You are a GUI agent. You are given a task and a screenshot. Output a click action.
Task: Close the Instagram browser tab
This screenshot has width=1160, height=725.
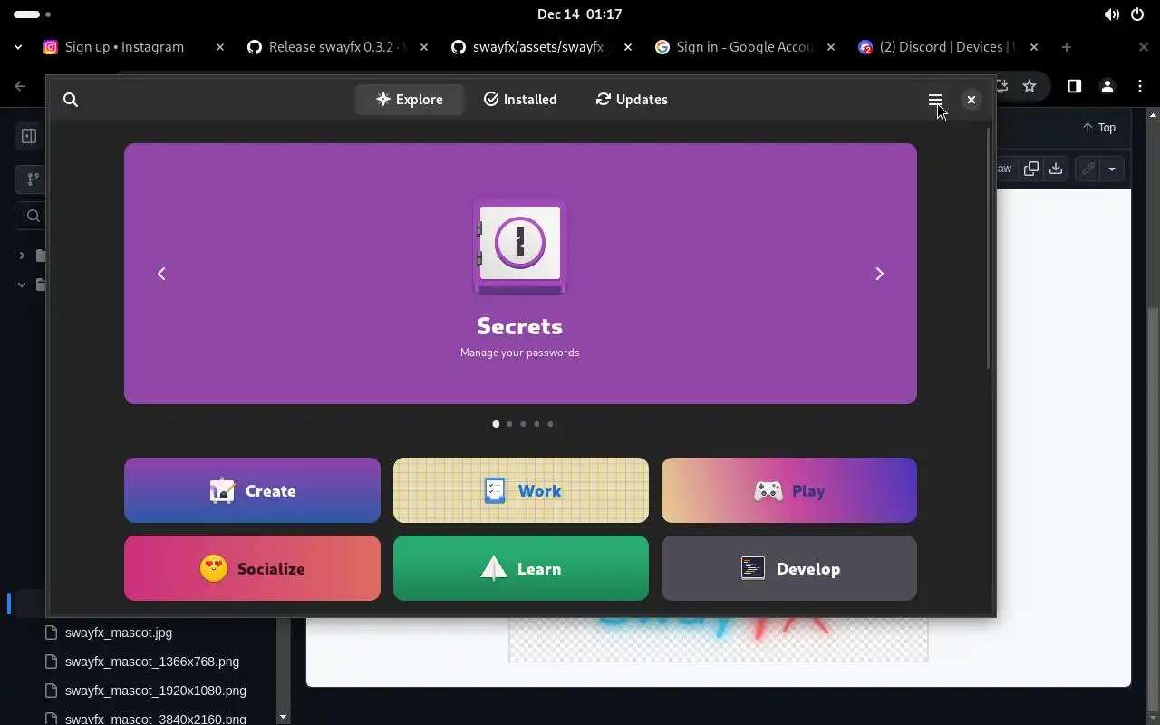(219, 47)
